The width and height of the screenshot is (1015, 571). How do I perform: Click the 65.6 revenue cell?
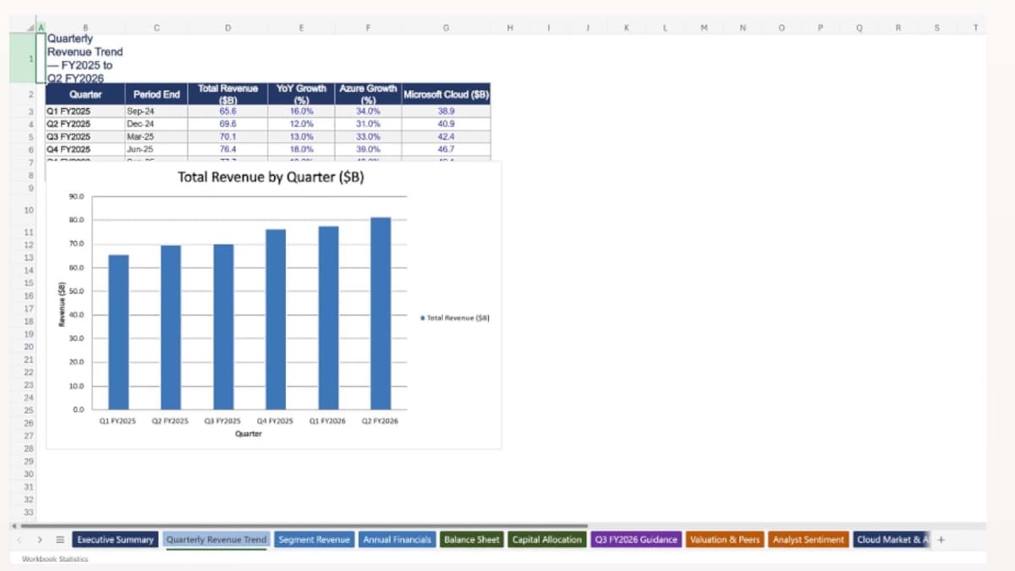pos(228,111)
